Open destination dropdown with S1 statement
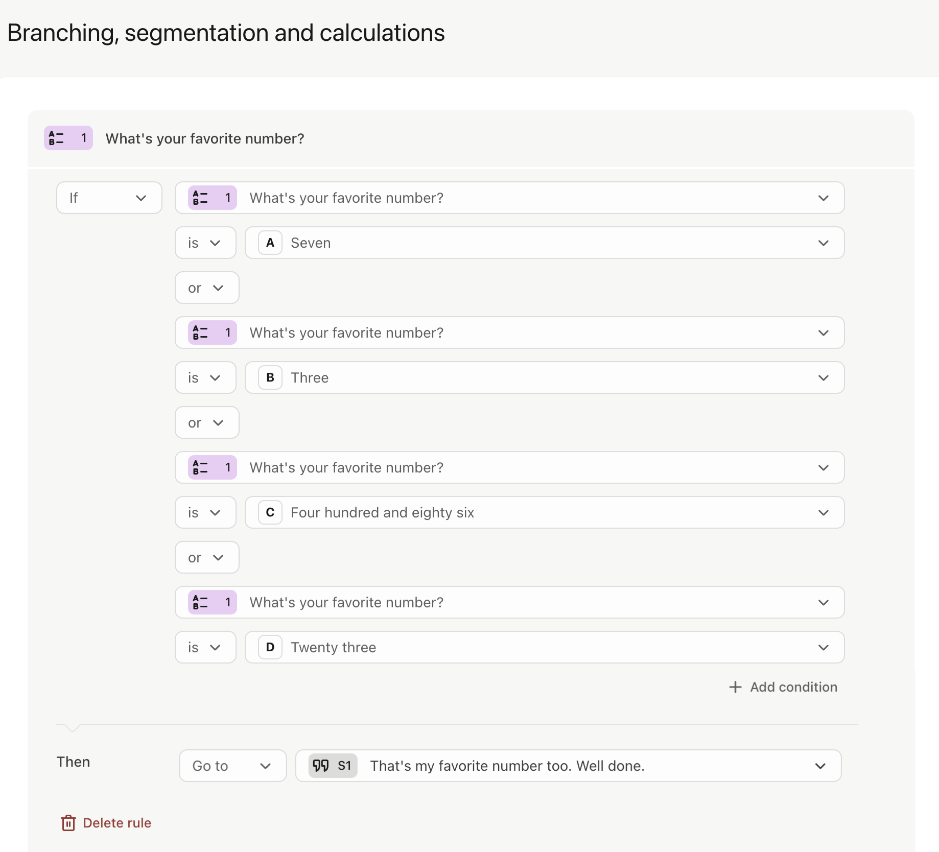 [568, 766]
